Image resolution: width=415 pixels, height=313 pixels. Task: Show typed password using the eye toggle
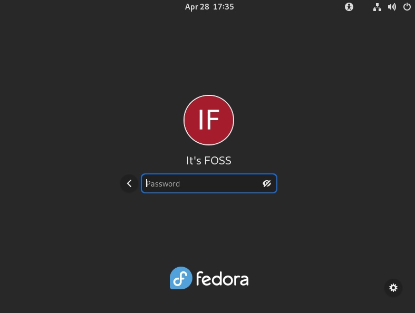pos(266,183)
